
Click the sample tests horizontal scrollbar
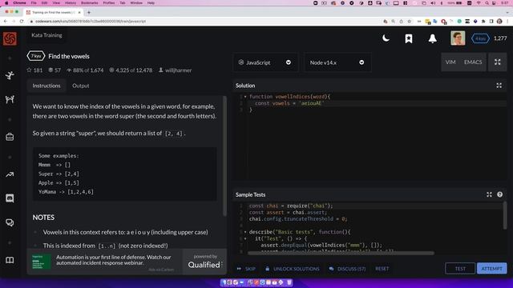pyautogui.click(x=341, y=253)
